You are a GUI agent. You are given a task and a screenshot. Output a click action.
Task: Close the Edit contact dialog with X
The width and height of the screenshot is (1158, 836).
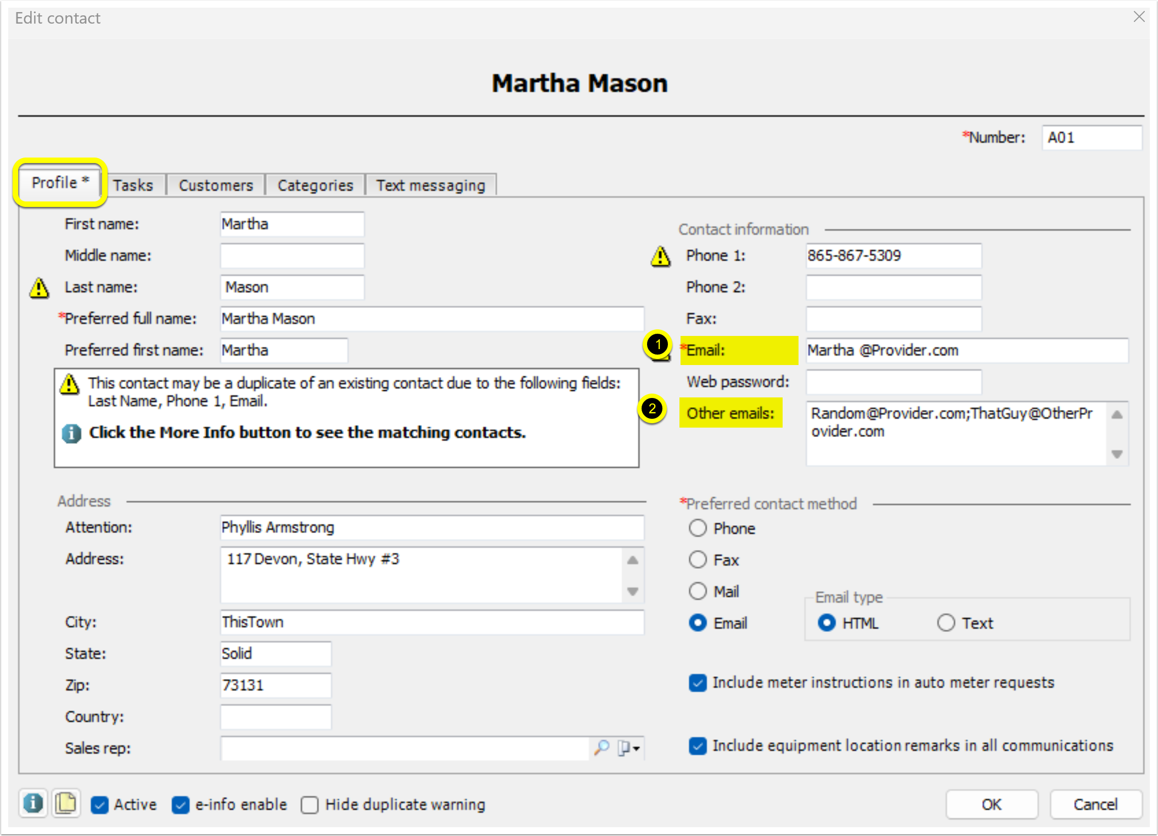pyautogui.click(x=1139, y=17)
